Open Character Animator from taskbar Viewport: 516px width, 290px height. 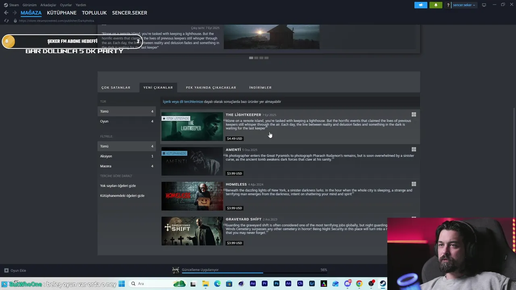pos(300,284)
